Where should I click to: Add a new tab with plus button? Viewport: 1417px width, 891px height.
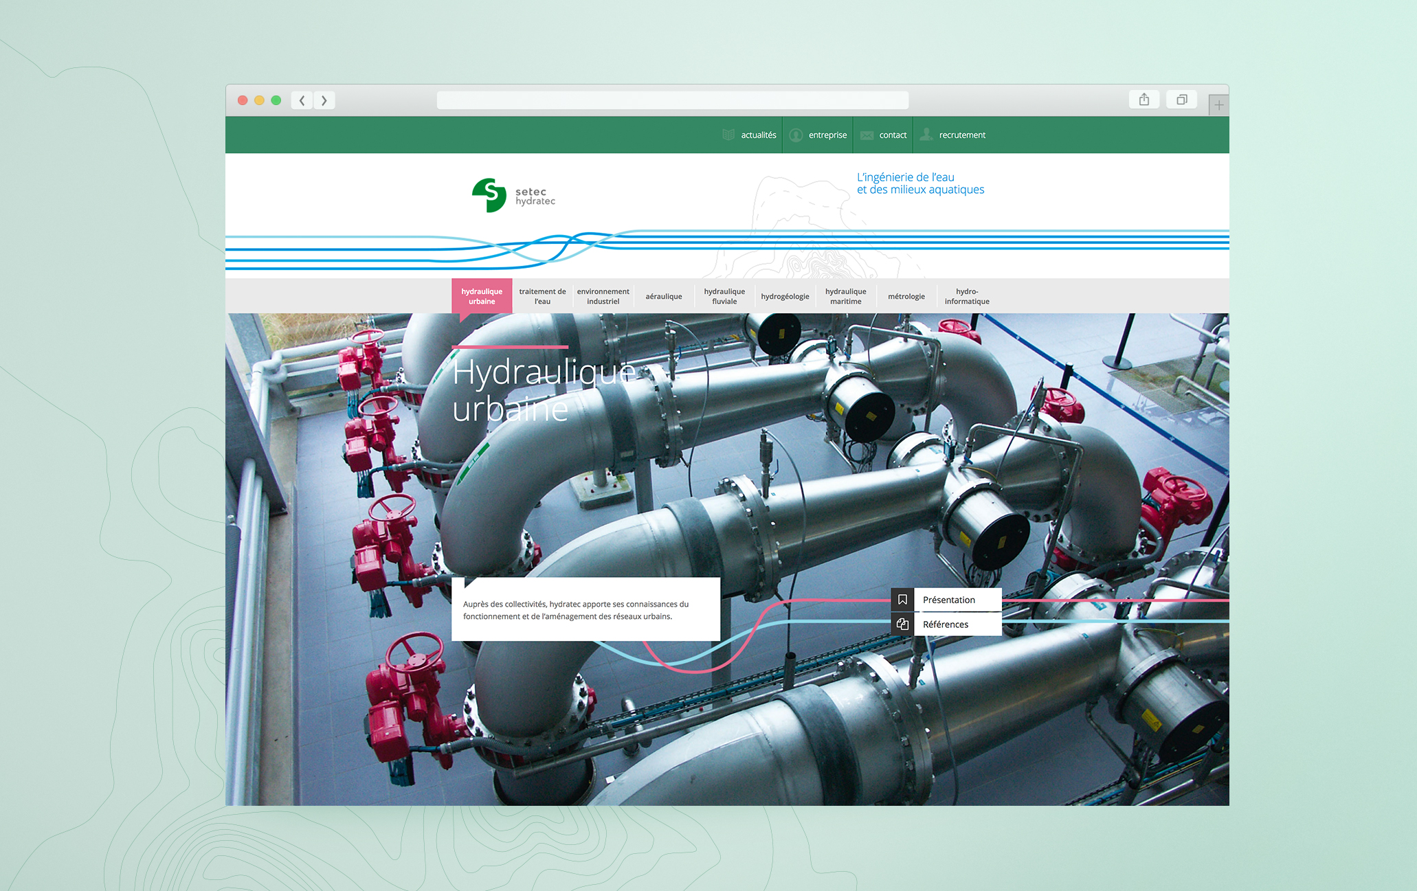1218,105
